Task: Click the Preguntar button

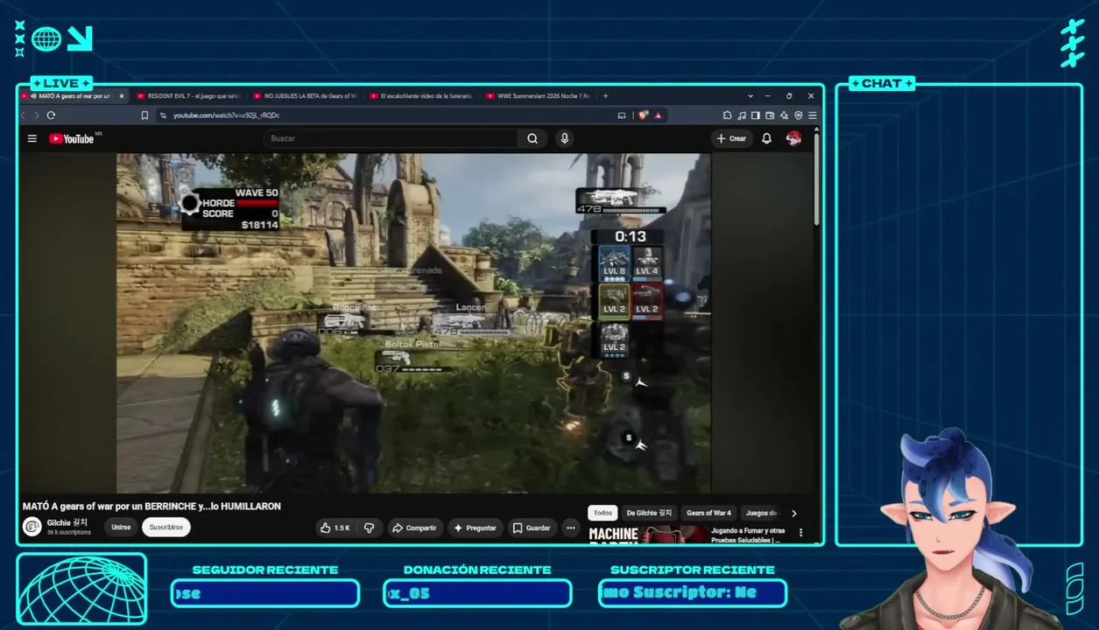Action: pos(475,528)
